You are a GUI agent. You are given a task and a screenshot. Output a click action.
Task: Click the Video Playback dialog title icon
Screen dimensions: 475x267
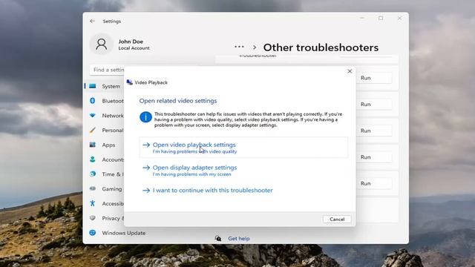(130, 82)
